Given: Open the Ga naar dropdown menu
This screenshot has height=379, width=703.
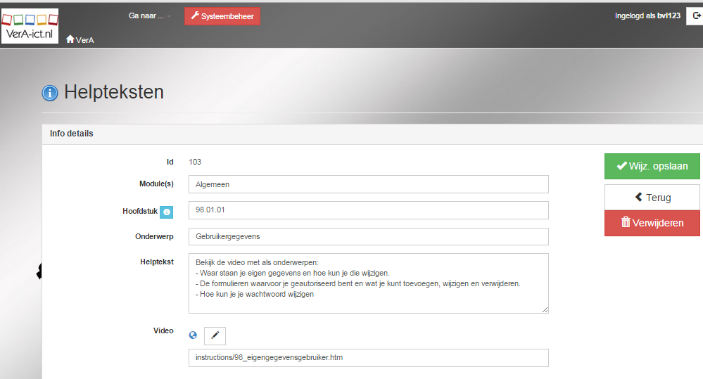Looking at the screenshot, I should click(x=149, y=15).
